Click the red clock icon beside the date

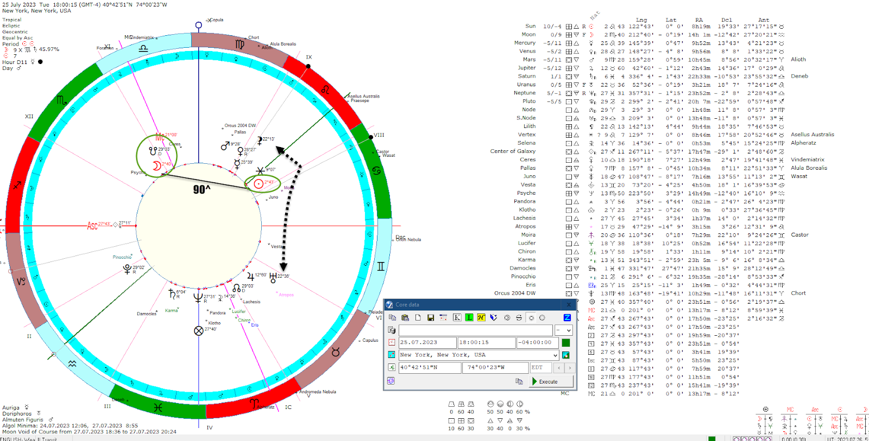coord(392,342)
